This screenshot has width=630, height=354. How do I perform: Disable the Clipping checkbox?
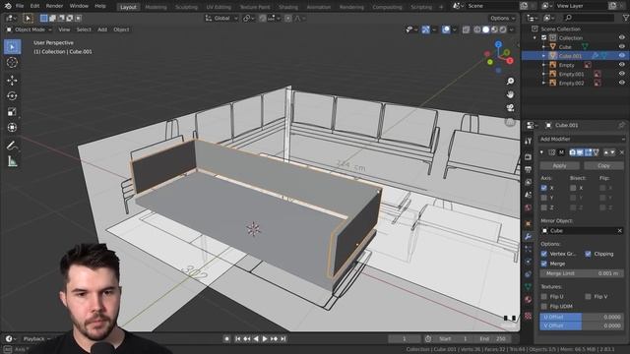click(x=589, y=254)
